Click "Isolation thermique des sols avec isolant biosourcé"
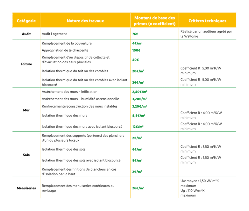Viewport: 249px width, 211px height. point(81,160)
